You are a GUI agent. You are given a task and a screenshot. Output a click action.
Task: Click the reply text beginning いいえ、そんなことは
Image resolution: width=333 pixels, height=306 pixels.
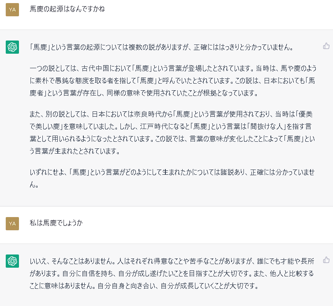tap(172, 273)
